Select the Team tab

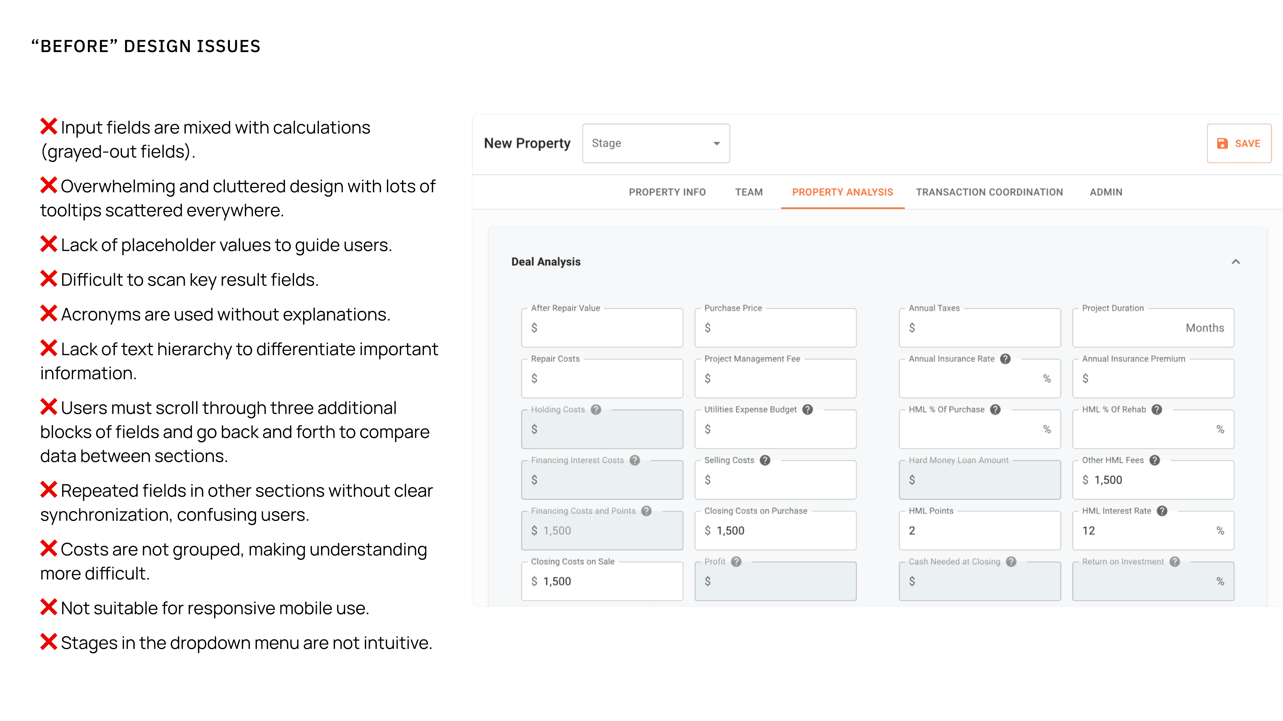[748, 192]
